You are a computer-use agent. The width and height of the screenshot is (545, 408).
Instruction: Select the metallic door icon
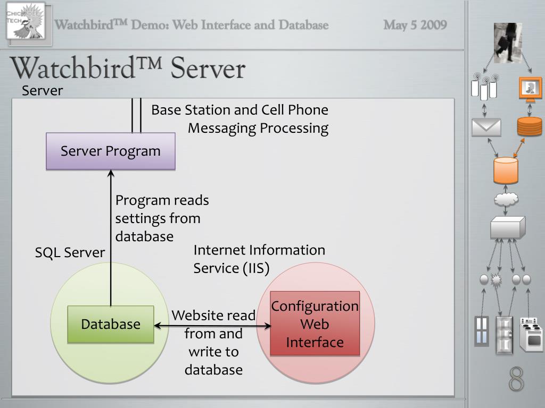[505, 335]
